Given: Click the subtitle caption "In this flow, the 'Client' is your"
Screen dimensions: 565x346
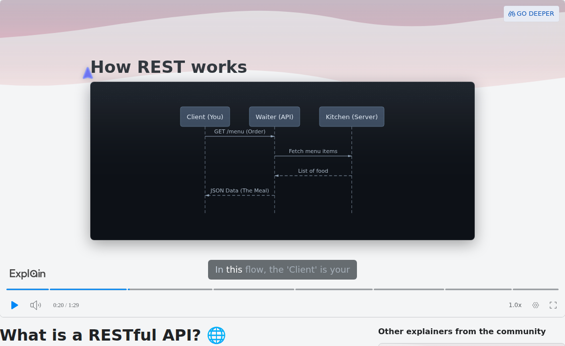Looking at the screenshot, I should click(x=282, y=270).
